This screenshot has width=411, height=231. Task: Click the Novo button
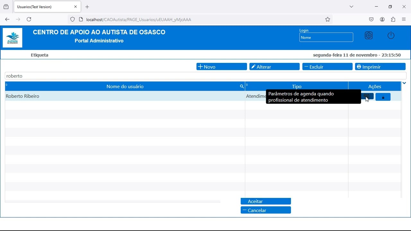(x=222, y=67)
